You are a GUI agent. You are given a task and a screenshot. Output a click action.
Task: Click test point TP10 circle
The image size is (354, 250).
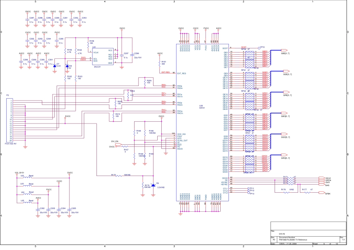pyautogui.click(x=259, y=48)
